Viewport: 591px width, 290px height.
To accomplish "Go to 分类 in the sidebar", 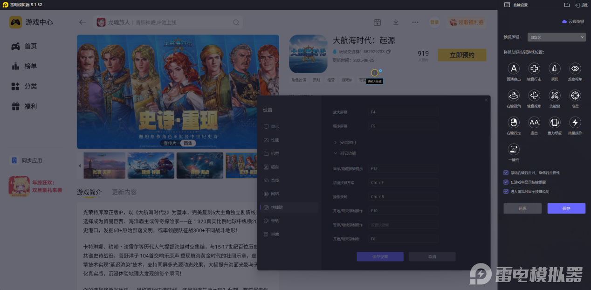I will (24, 86).
